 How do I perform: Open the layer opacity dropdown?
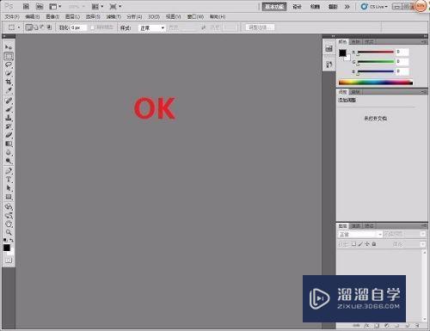click(422, 235)
